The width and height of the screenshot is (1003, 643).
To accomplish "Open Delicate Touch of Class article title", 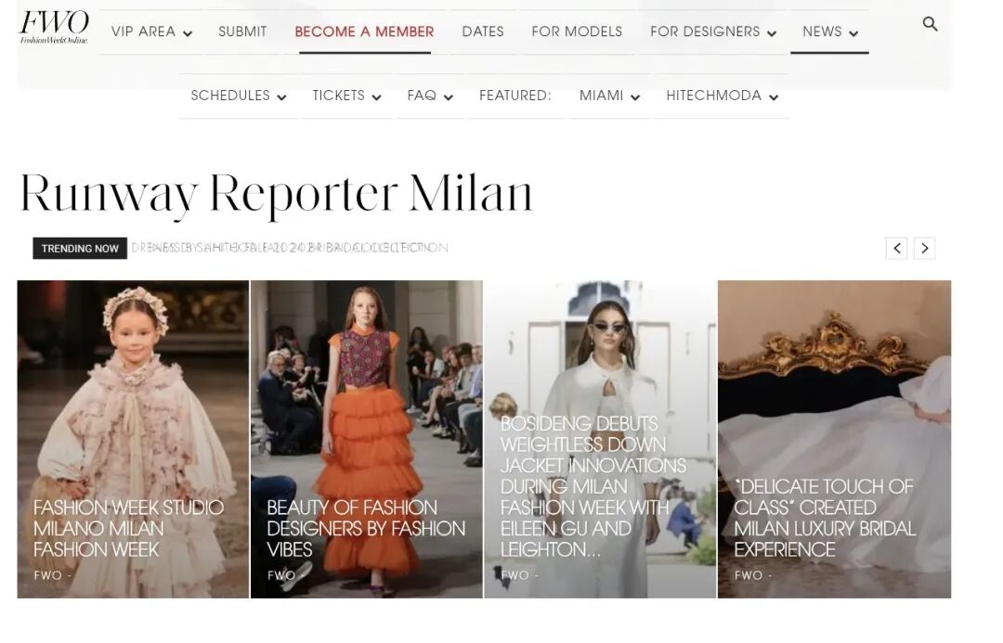I will click(825, 518).
